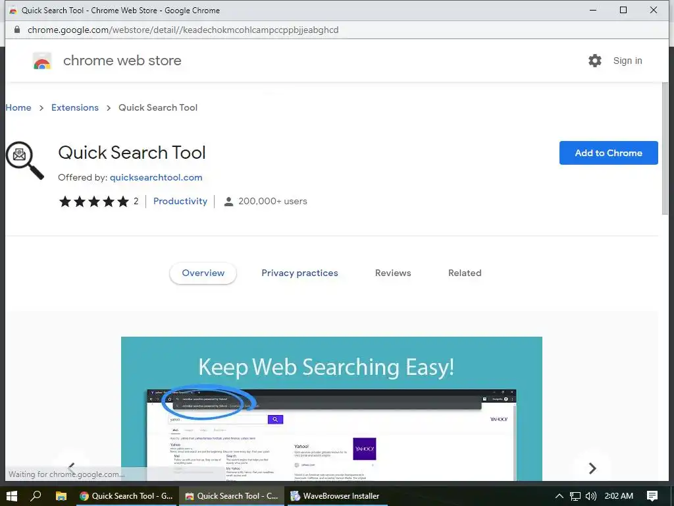Click the Quick Search Tool heading
Image resolution: width=674 pixels, height=506 pixels.
[x=132, y=153]
